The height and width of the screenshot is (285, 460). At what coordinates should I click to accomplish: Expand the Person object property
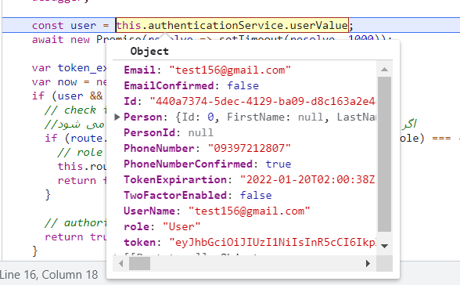[117, 117]
